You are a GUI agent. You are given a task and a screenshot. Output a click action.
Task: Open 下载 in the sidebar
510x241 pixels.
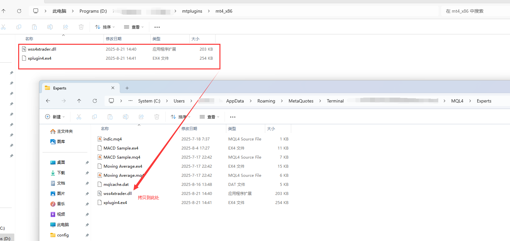[61, 173]
